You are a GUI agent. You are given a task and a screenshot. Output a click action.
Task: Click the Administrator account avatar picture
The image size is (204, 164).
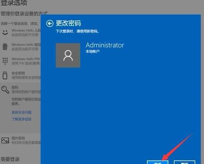click(68, 56)
